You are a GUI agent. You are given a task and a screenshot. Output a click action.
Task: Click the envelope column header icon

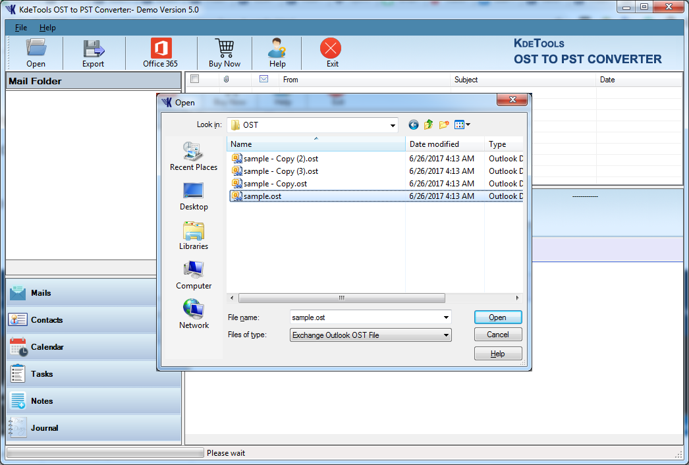[263, 79]
